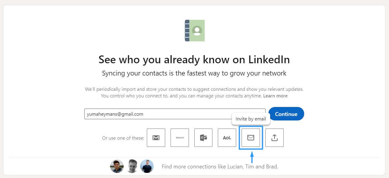Image resolution: width=389 pixels, height=178 pixels.
Task: Click the Invite by email tooltip
Action: [251, 119]
